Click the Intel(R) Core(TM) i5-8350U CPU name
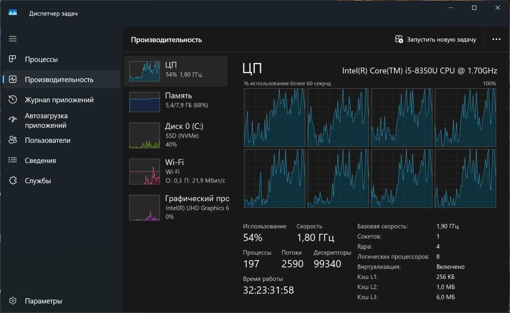Viewport: 510px width, 313px height. click(x=420, y=71)
